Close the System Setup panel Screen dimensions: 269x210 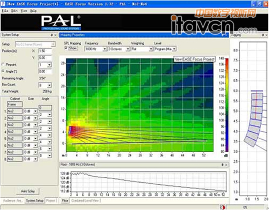pyautogui.click(x=55, y=35)
